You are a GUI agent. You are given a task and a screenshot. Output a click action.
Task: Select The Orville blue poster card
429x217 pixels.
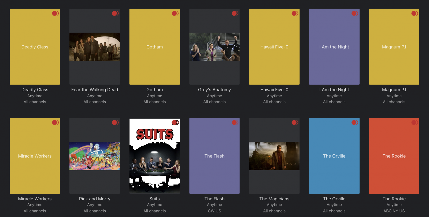334,156
